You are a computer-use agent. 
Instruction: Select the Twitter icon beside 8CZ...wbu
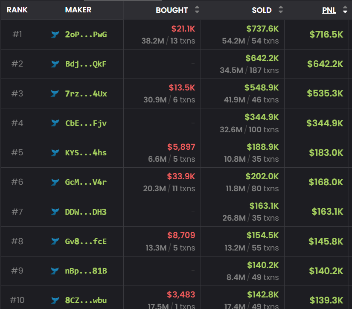coord(55,300)
